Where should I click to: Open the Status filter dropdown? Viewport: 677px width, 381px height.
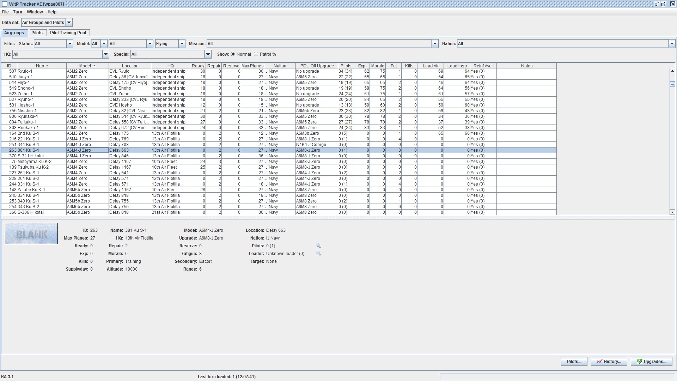[69, 44]
